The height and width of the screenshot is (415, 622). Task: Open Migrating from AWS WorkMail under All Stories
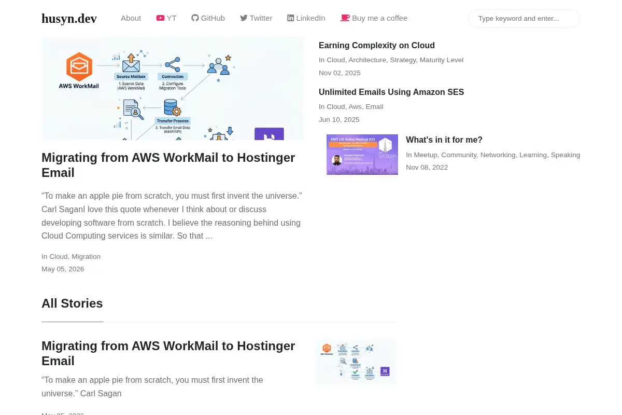click(x=168, y=353)
